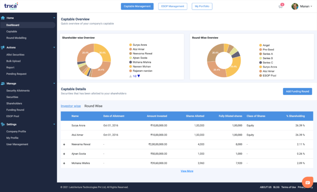This screenshot has width=317, height=192.
Task: Click Series C legend color swatch
Action: point(261,63)
